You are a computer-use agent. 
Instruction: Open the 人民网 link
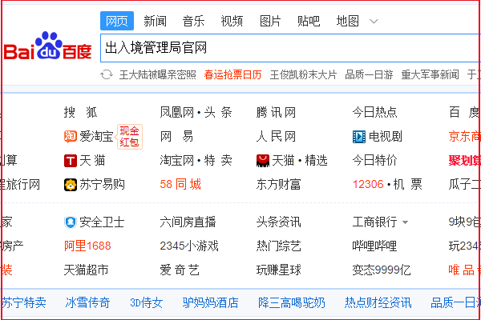276,137
